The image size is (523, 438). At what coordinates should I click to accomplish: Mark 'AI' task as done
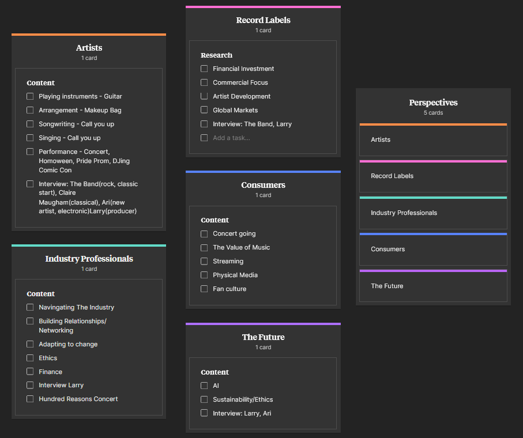pyautogui.click(x=204, y=386)
